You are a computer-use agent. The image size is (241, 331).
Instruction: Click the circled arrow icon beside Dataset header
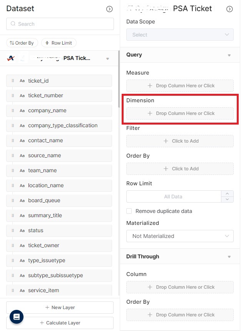tap(109, 9)
